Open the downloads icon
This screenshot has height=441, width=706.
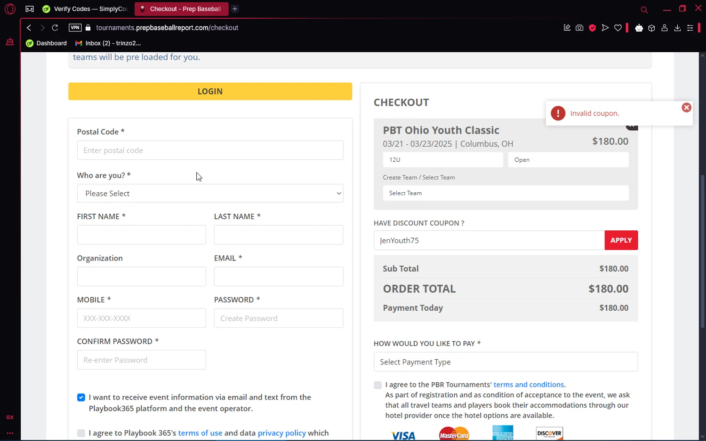click(677, 28)
